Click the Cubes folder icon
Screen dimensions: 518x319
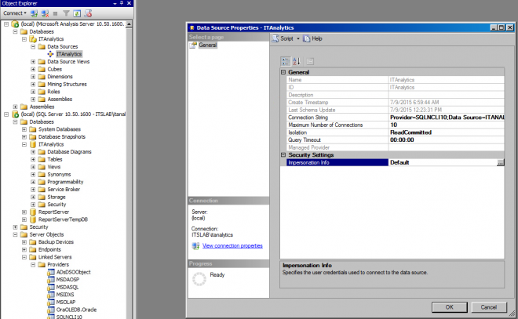click(42, 69)
